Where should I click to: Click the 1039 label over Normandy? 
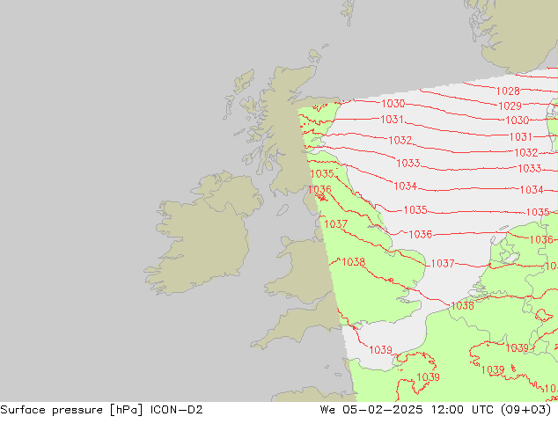click(x=428, y=377)
